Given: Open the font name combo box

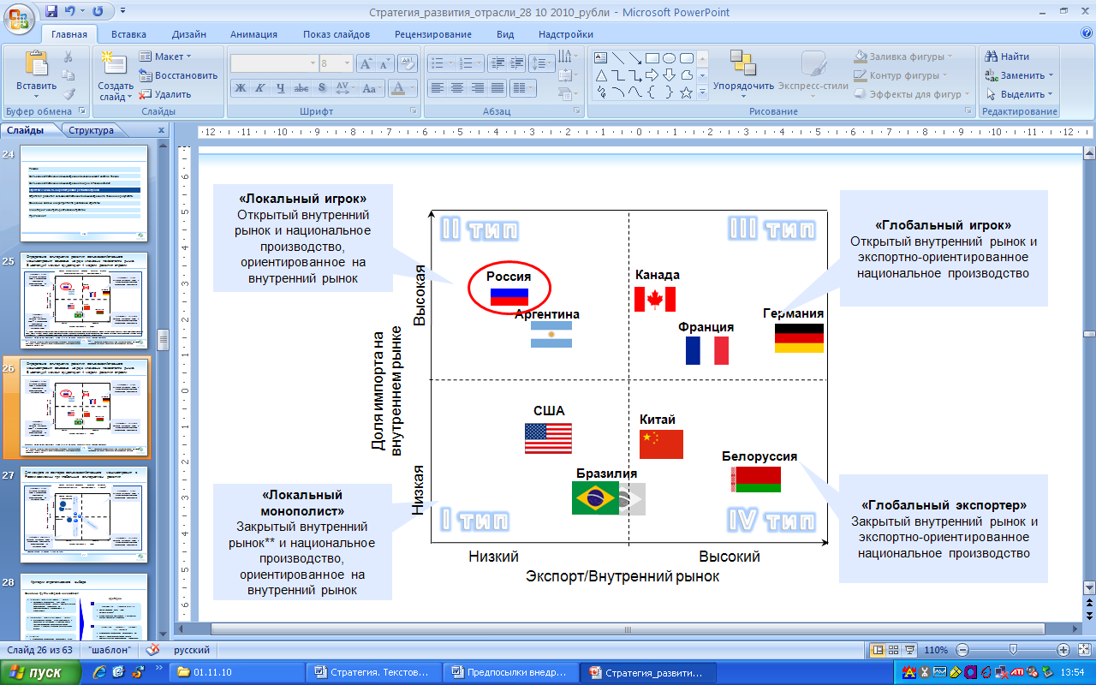Looking at the screenshot, I should 274,63.
